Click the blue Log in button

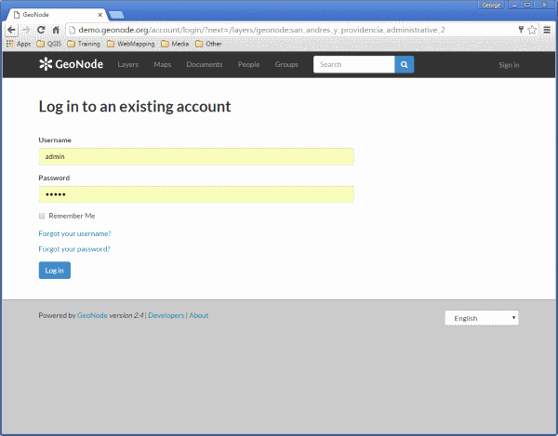[x=55, y=271]
